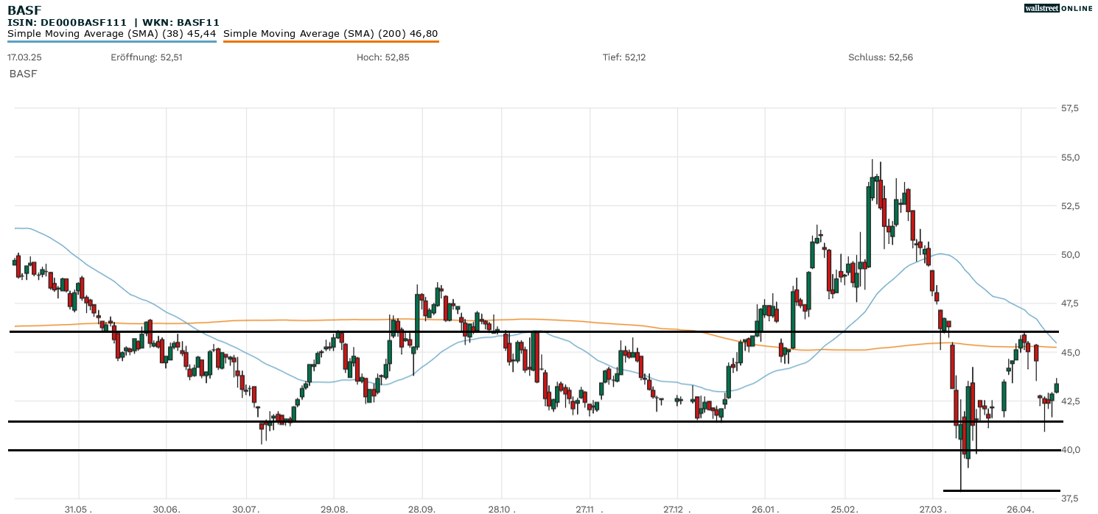
Task: Select the 31.05. date on x-axis
Action: [x=78, y=509]
